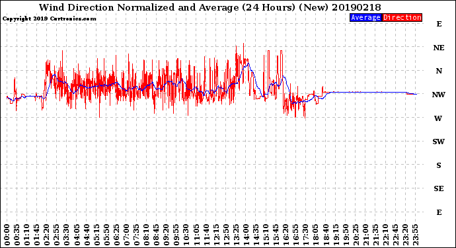Click the 01:45 time axis label
Screen dimensions: 456x248
click(x=36, y=235)
